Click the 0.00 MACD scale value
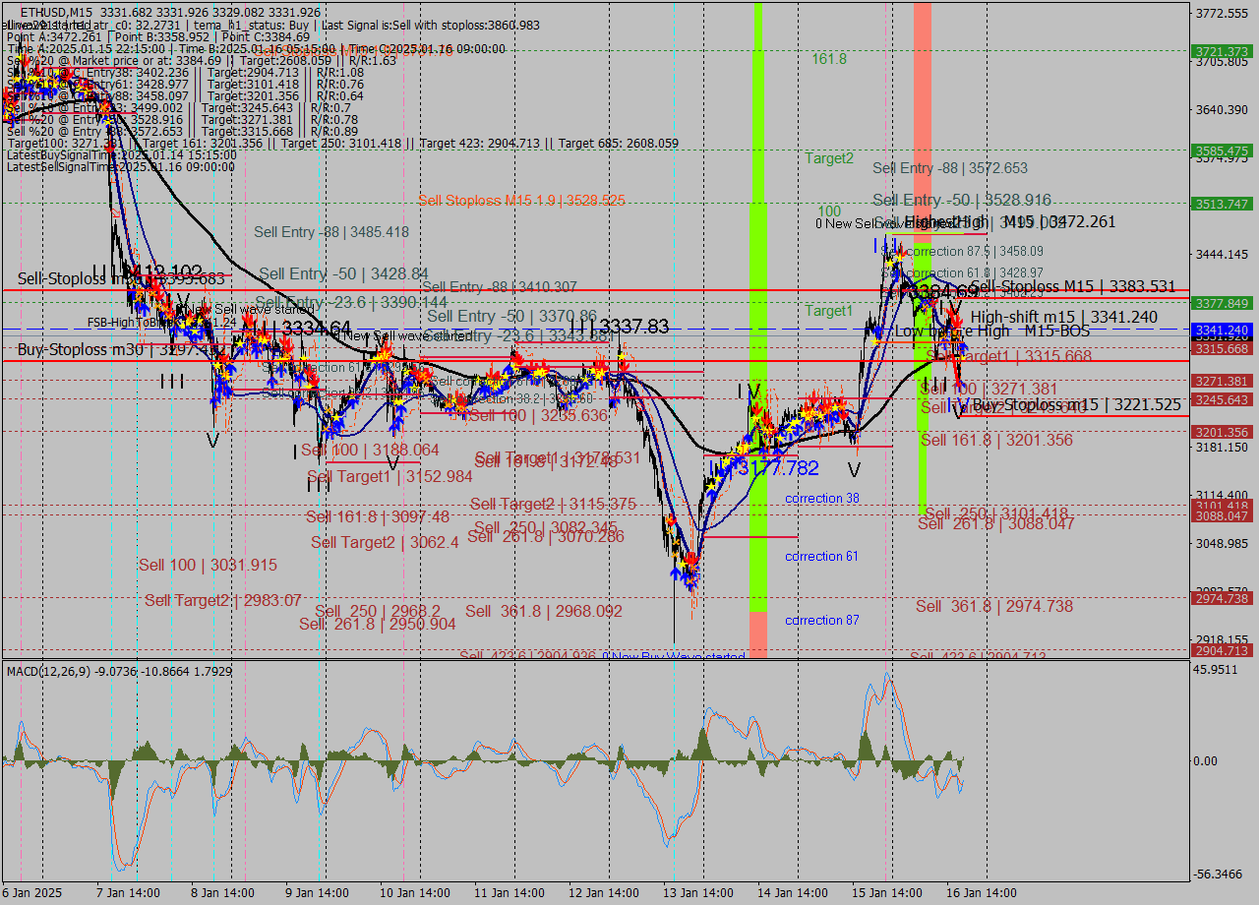This screenshot has width=1259, height=905. coord(1206,760)
